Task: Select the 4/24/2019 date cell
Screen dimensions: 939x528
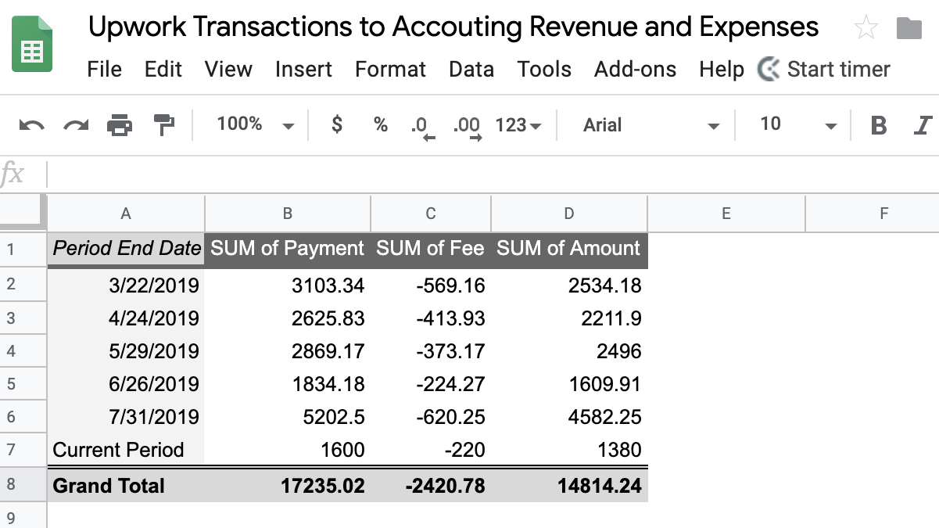Action: tap(126, 318)
